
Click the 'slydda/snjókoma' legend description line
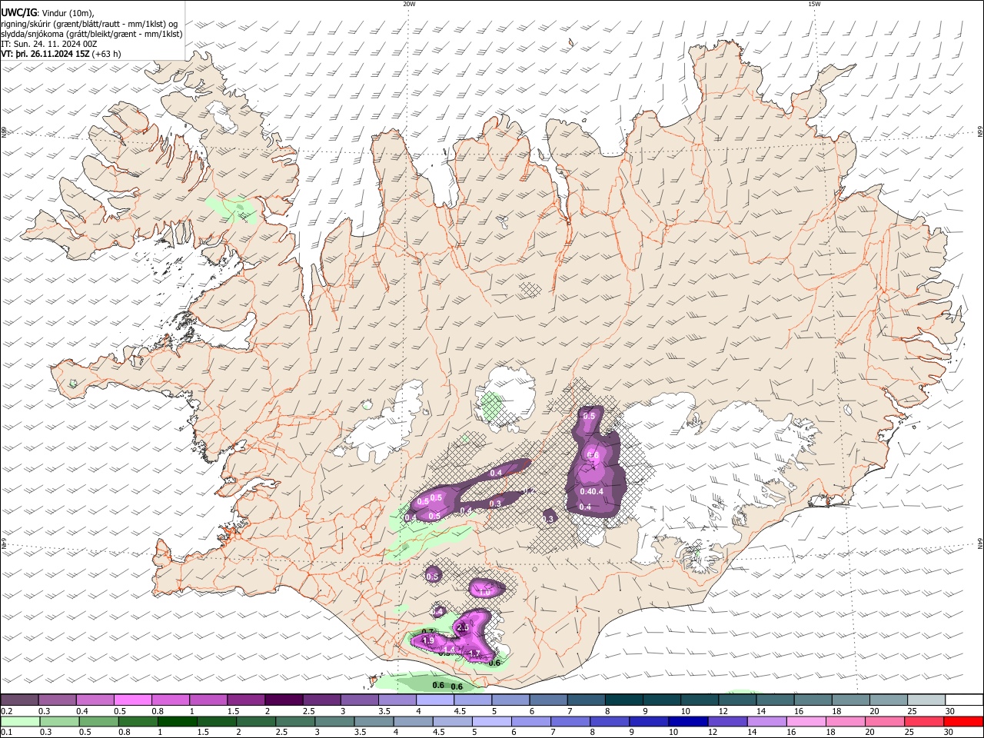click(91, 34)
